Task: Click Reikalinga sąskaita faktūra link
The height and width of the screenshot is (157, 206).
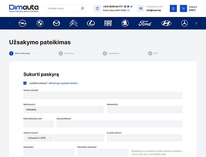Action: [63, 83]
